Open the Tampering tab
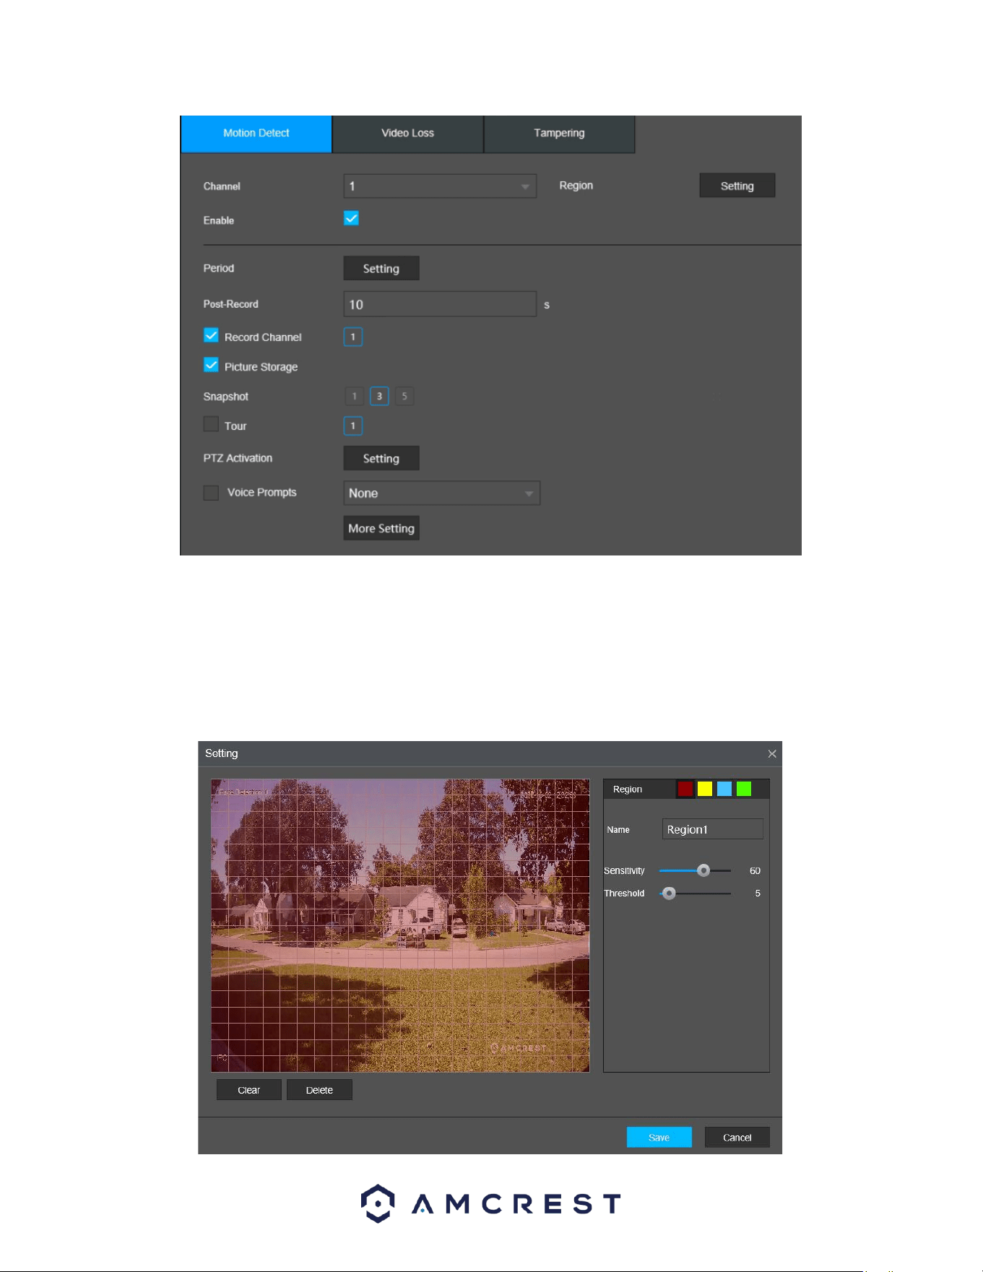Screen dimensions: 983x1272 pyautogui.click(x=560, y=134)
